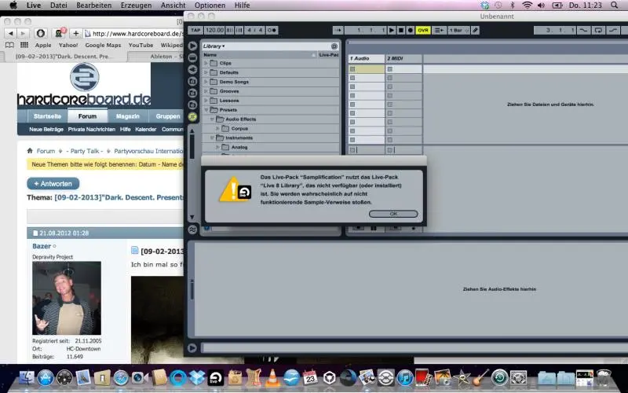Switch to the Forum tab on hardcoreboard

(87, 116)
